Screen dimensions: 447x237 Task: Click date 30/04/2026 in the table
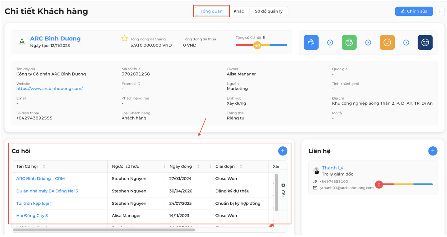point(181,191)
